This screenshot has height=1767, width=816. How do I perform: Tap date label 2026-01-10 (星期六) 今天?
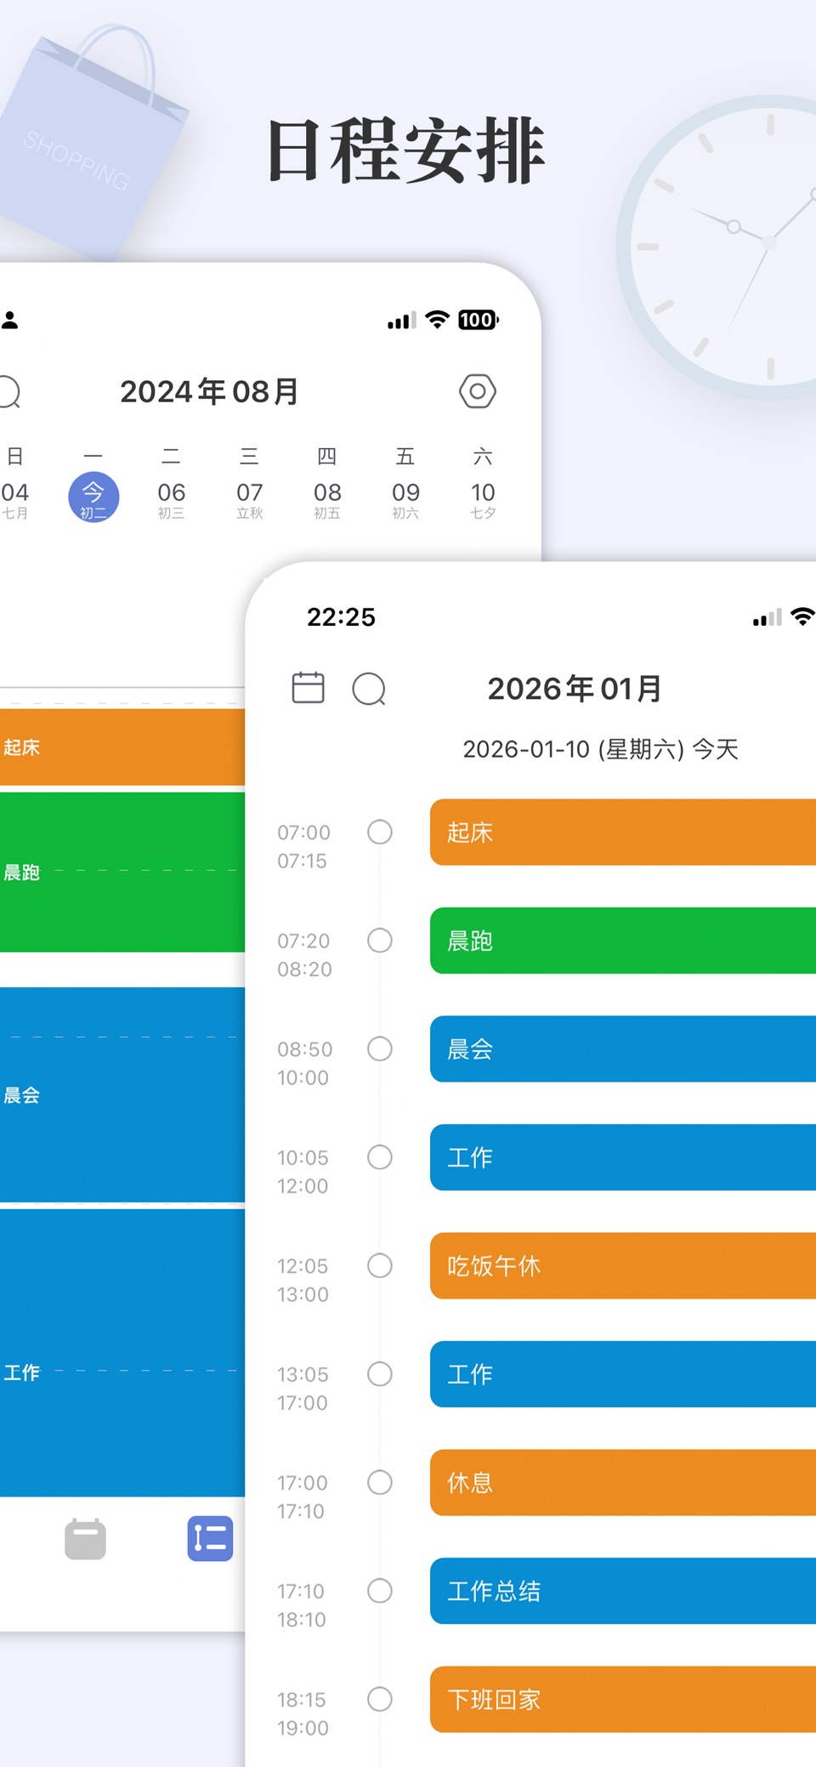(600, 749)
